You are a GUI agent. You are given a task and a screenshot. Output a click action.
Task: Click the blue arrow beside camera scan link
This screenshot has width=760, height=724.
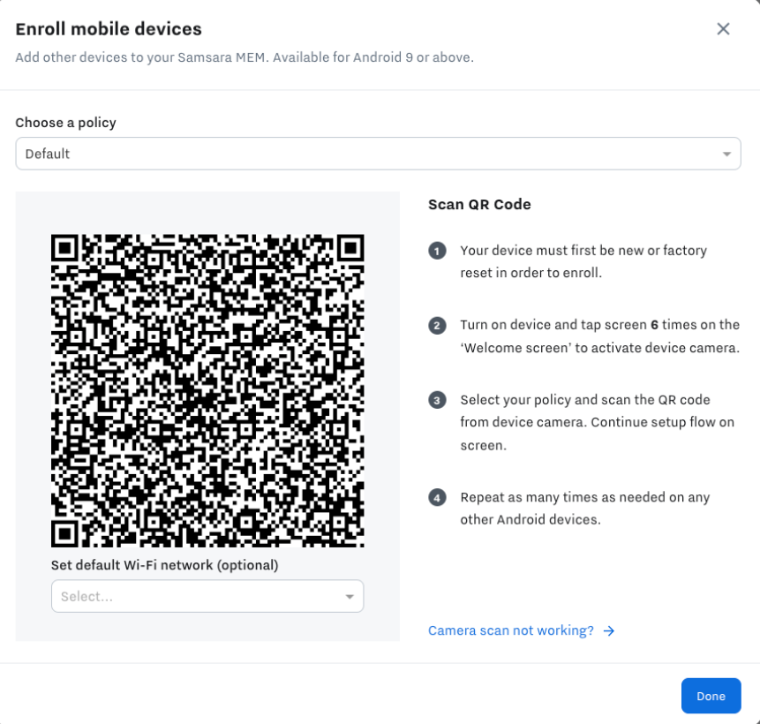pos(609,630)
